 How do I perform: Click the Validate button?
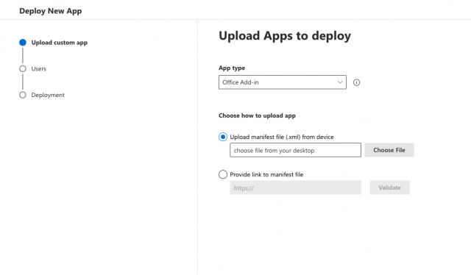point(389,187)
